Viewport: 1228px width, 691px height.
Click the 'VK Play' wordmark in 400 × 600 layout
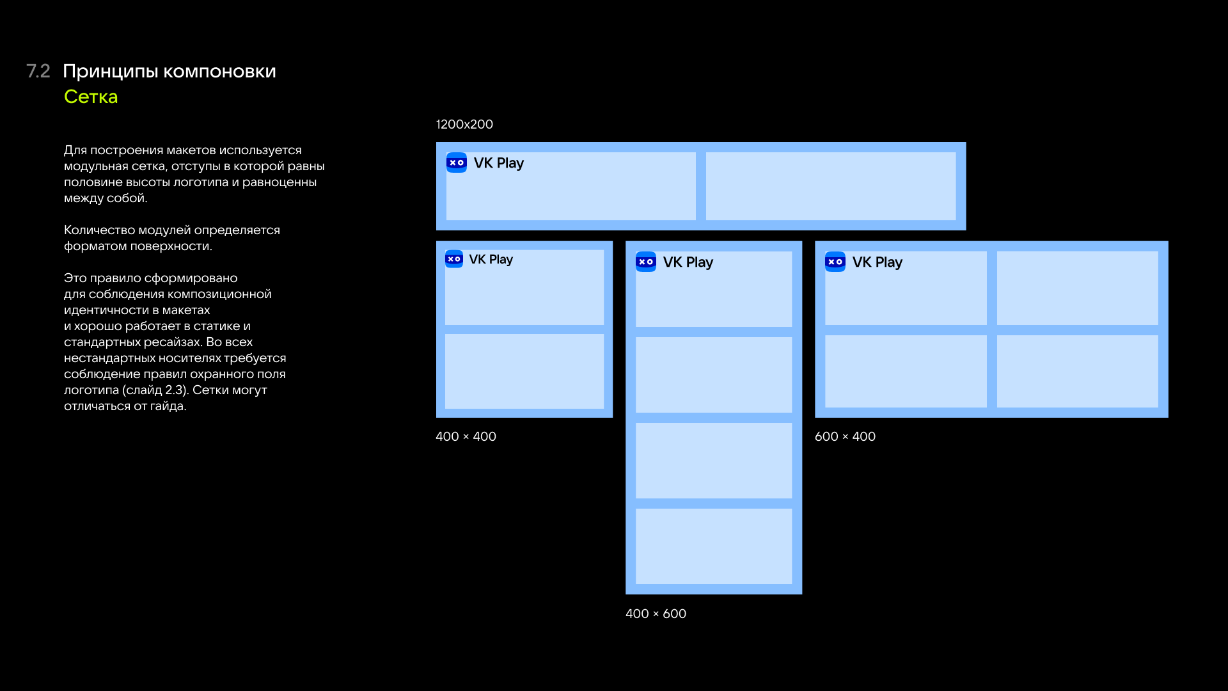(x=688, y=262)
